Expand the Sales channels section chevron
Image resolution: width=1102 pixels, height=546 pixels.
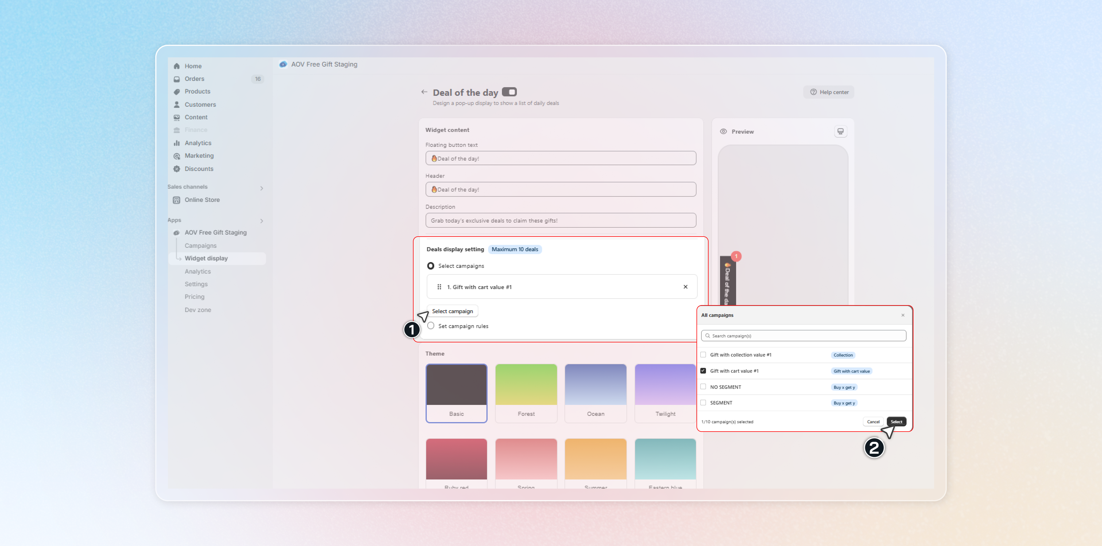tap(262, 188)
